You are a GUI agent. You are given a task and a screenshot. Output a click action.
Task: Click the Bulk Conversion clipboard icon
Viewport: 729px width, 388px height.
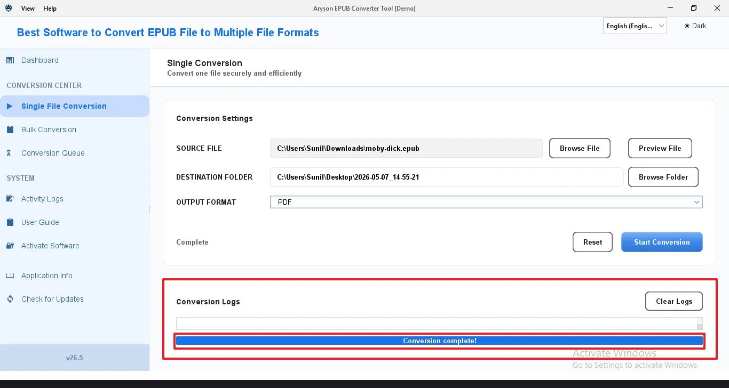point(10,130)
